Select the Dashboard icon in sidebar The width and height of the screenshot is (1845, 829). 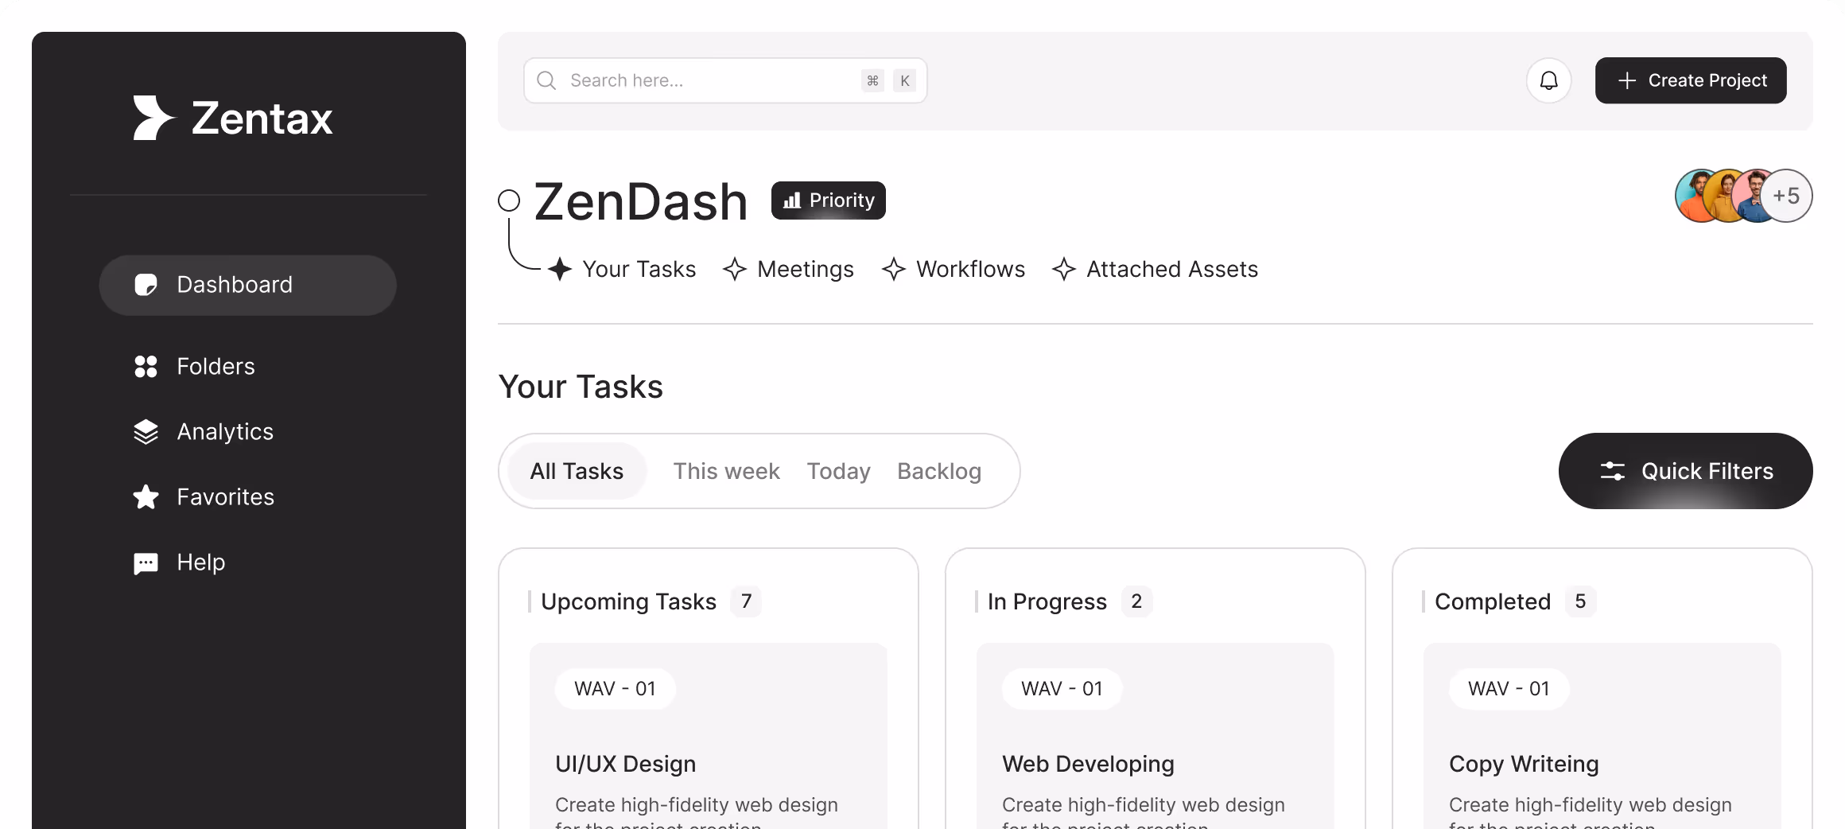145,285
